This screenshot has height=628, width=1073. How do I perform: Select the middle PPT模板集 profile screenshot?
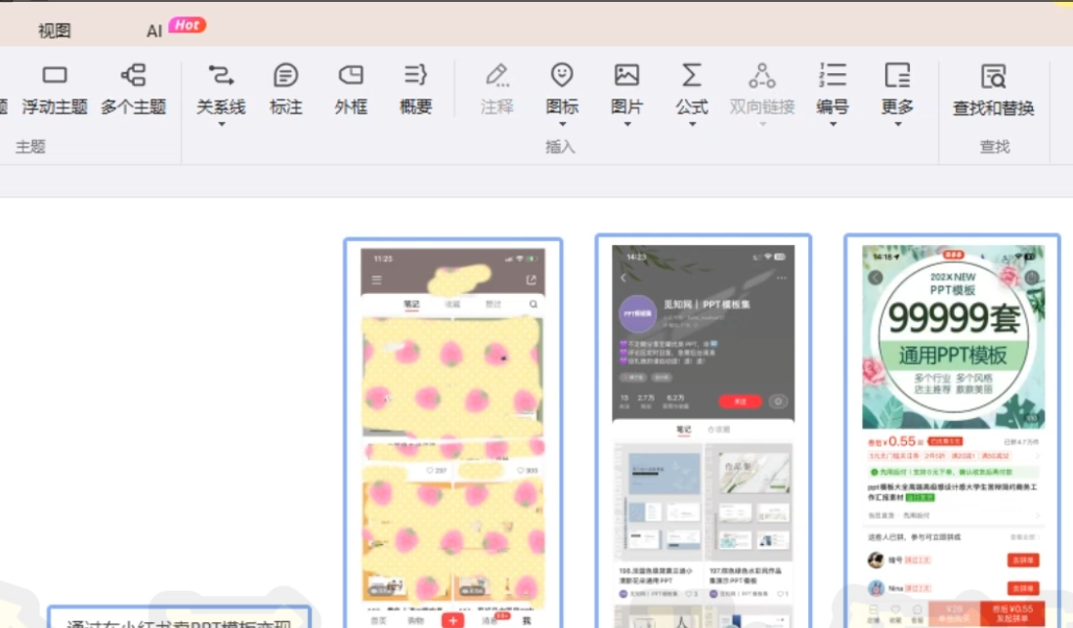click(703, 430)
